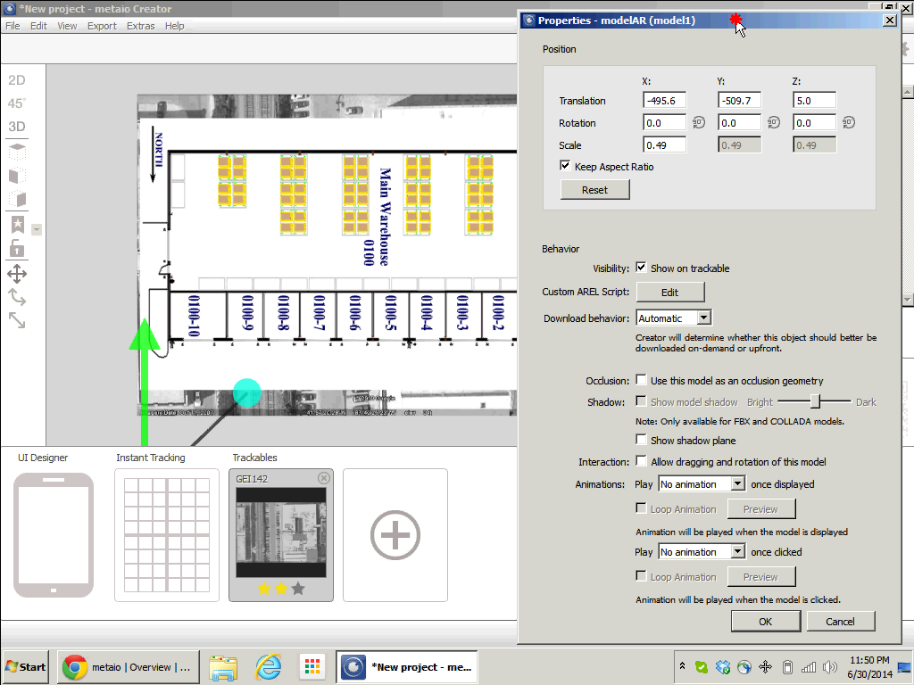Open the Extras menu
914x685 pixels.
tap(140, 26)
